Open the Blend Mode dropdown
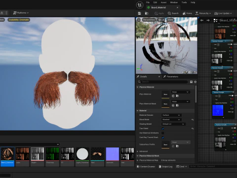 (x=171, y=120)
